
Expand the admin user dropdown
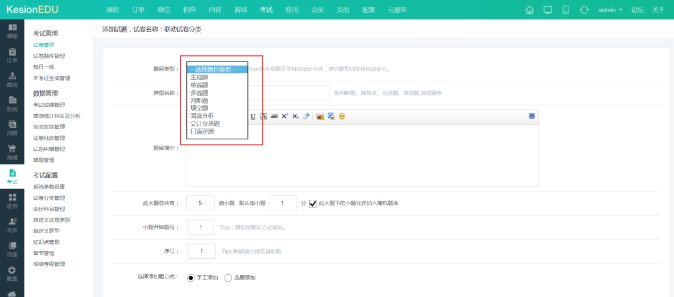[610, 10]
